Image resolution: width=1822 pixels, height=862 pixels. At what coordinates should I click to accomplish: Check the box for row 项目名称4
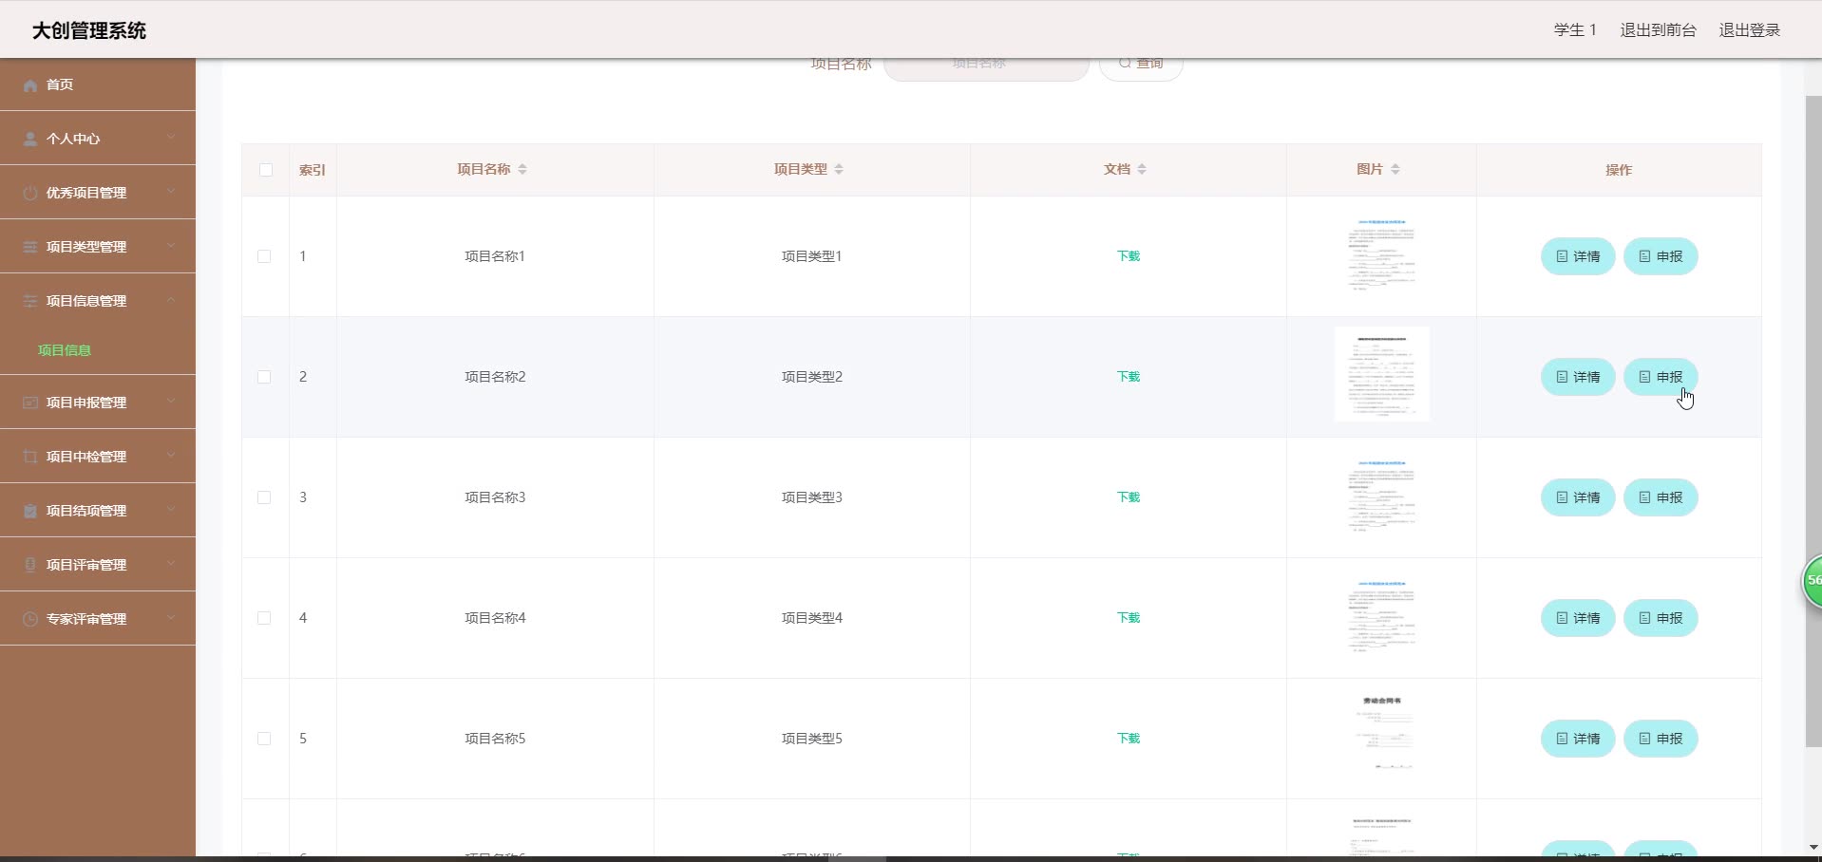pyautogui.click(x=264, y=619)
